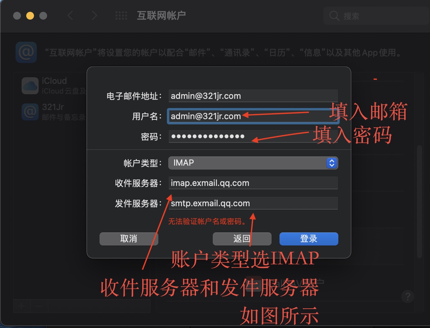The image size is (430, 328).
Task: Click the 返回 button
Action: pos(242,239)
